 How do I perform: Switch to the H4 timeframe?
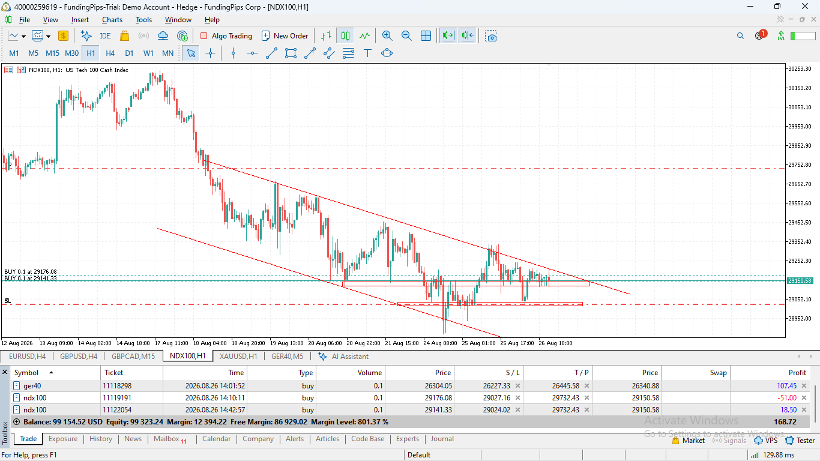click(110, 53)
